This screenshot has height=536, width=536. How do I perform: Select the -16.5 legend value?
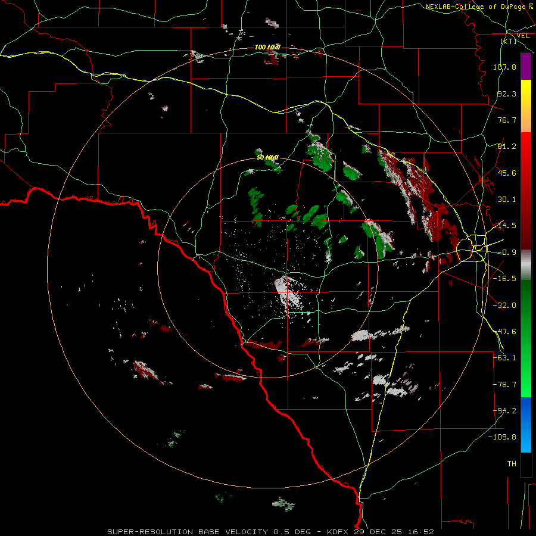(x=504, y=279)
